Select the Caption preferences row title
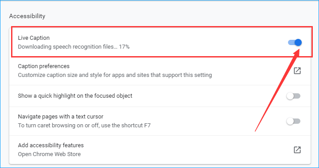The image size is (319, 168). click(44, 66)
